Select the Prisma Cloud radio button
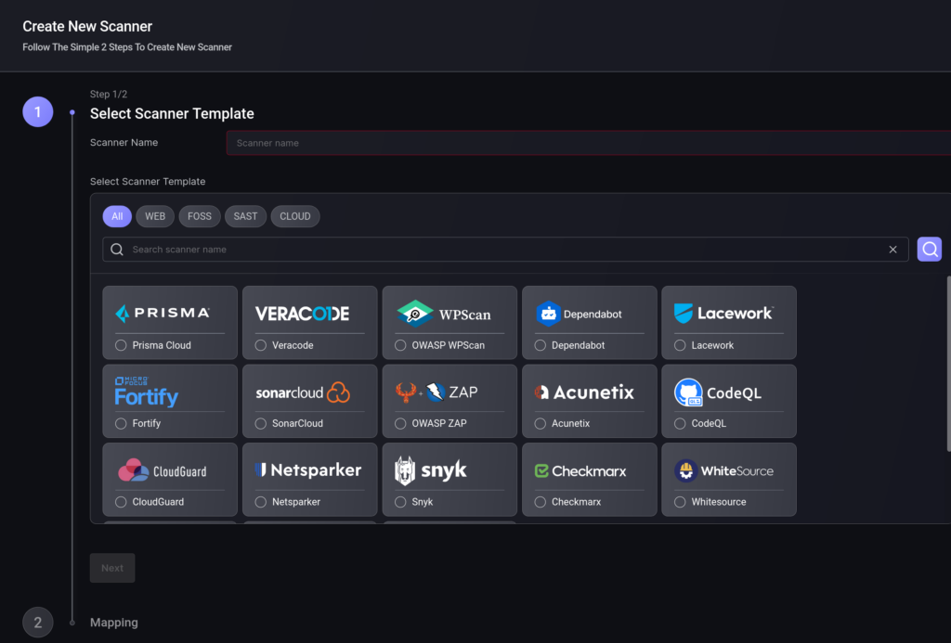Screen dimensions: 951x643 coord(121,345)
